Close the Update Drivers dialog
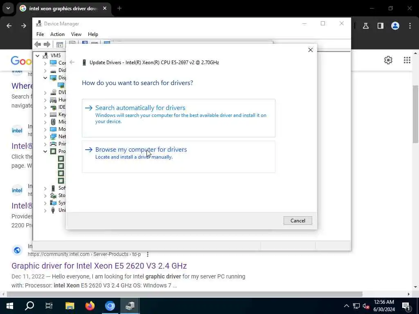 pyautogui.click(x=311, y=50)
